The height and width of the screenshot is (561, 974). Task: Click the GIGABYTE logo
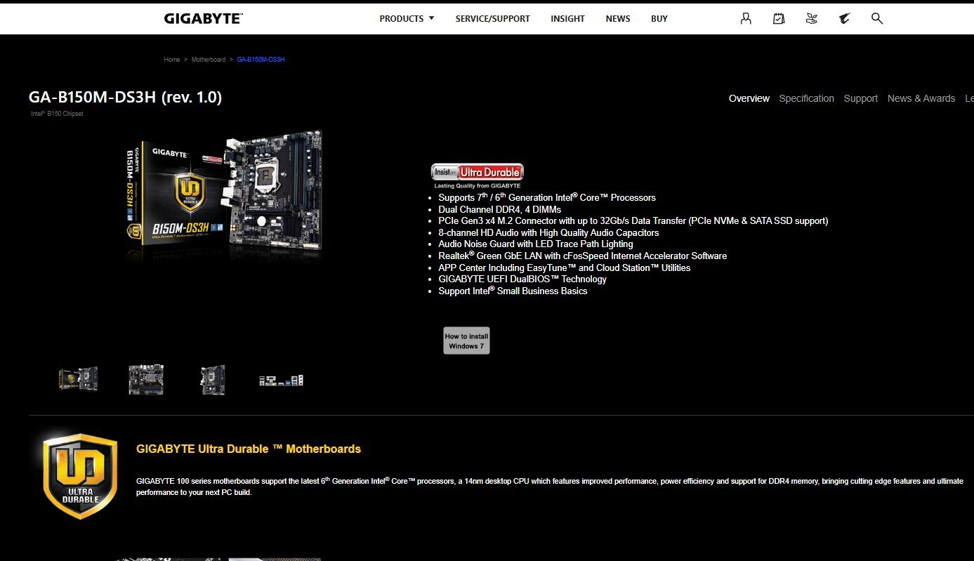[204, 18]
